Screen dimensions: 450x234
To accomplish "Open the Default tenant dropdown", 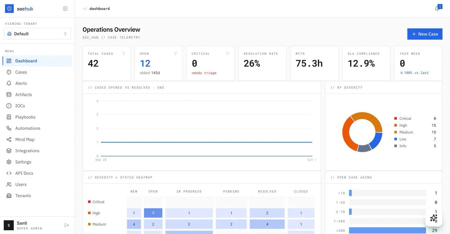I will point(37,34).
